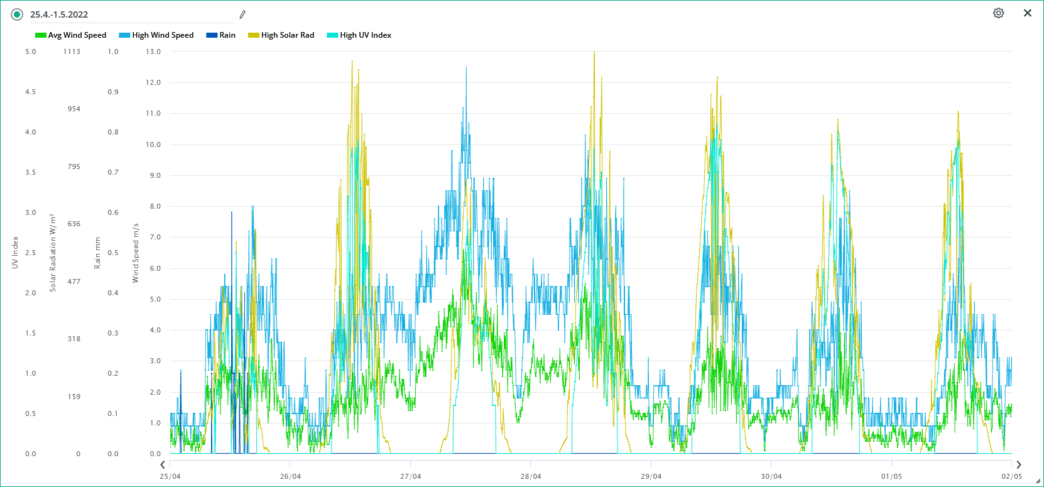Open chart settings gear icon
This screenshot has width=1044, height=487.
998,13
